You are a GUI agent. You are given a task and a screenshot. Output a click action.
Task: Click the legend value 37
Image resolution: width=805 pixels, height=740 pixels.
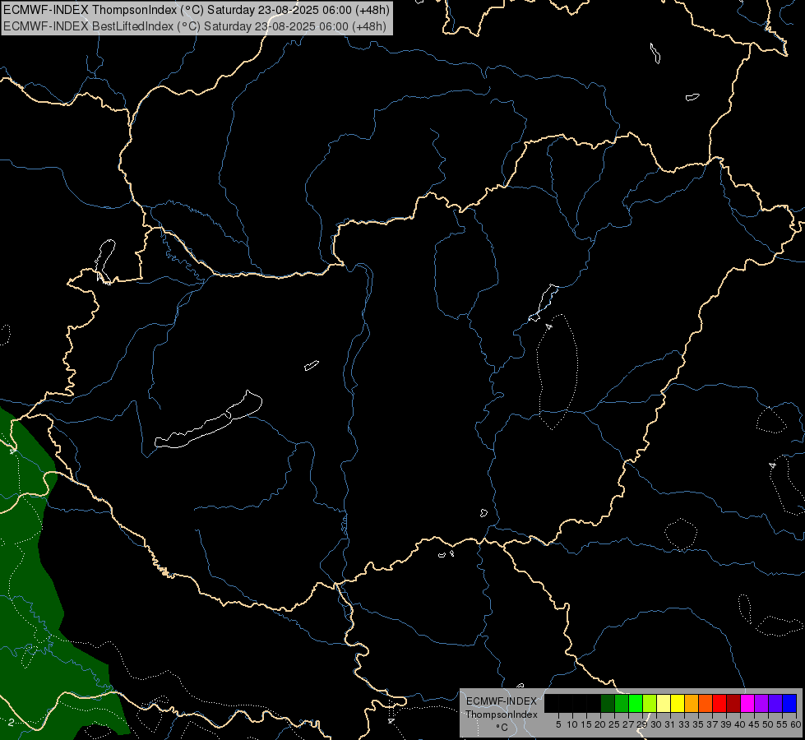click(x=713, y=724)
